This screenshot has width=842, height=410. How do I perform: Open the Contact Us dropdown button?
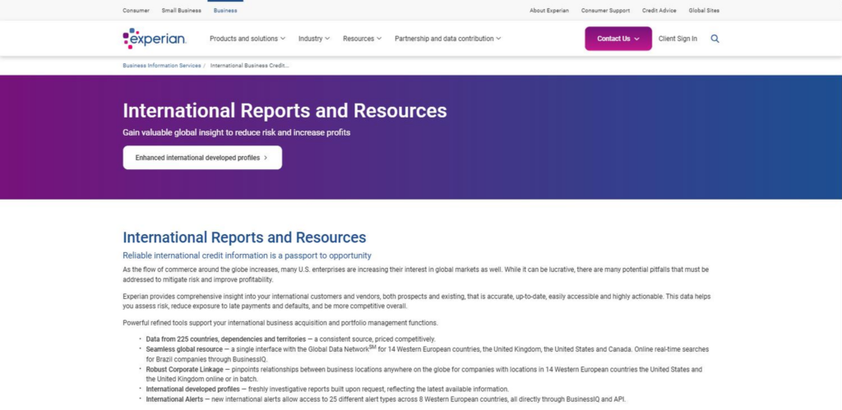(618, 39)
